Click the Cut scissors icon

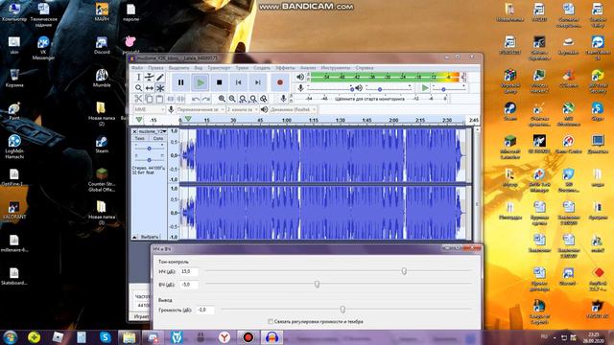(138, 99)
